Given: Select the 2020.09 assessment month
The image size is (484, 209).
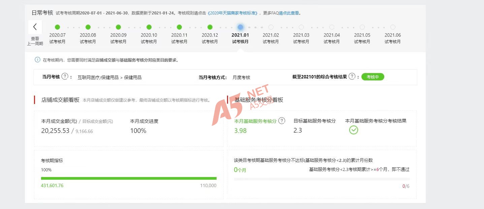Looking at the screenshot, I should pyautogui.click(x=118, y=27).
